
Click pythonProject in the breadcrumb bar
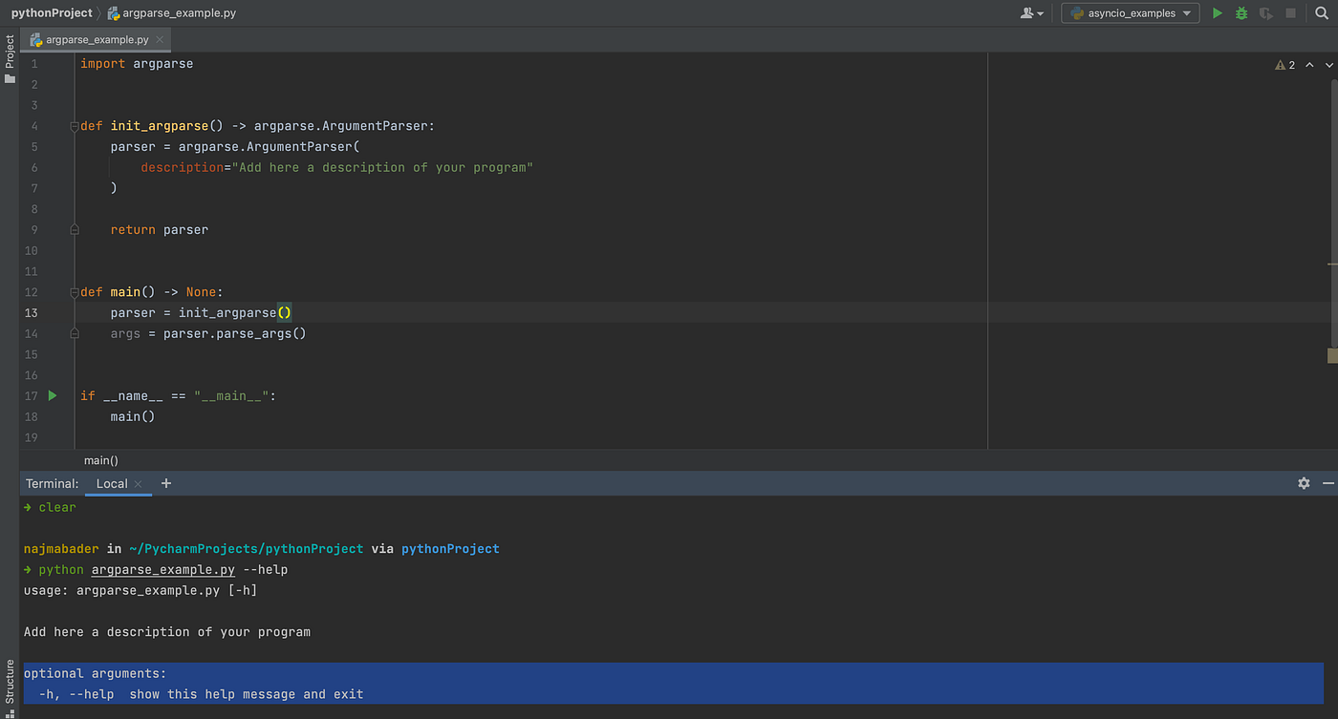(52, 12)
